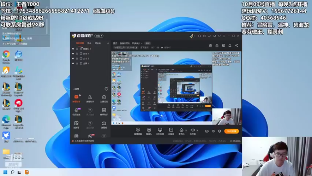Click the edit title button
Image resolution: width=312 pixels, height=176 pixels.
[147, 43]
